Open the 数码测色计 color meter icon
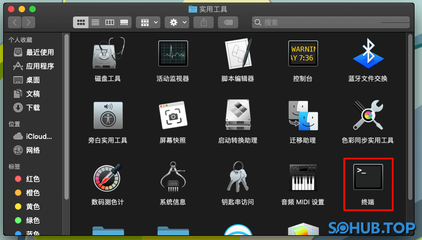Viewport: 422px width, 240px height. click(108, 178)
